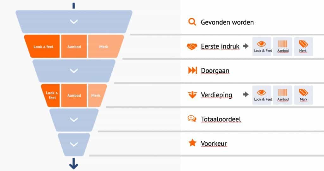Viewport: 324px width, 171px height.
Task: Click the magnifier icon beside Gevonden worden
Action: point(192,22)
